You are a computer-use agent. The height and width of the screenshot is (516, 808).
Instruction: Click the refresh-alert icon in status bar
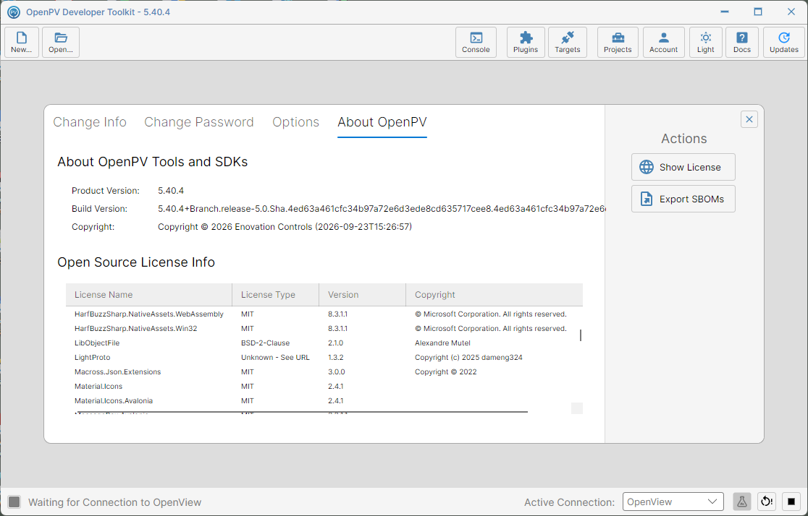click(767, 502)
